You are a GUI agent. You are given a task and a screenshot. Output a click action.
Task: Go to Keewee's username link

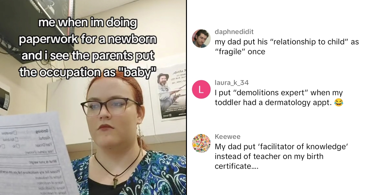coord(228,137)
